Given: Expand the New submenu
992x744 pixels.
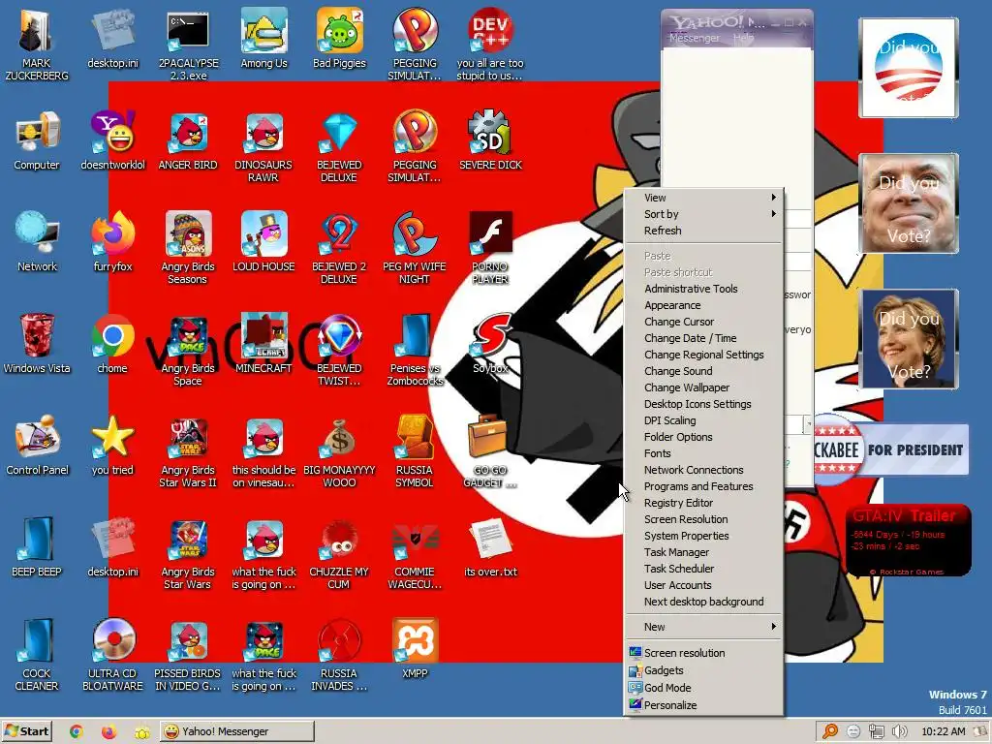Looking at the screenshot, I should click(703, 627).
